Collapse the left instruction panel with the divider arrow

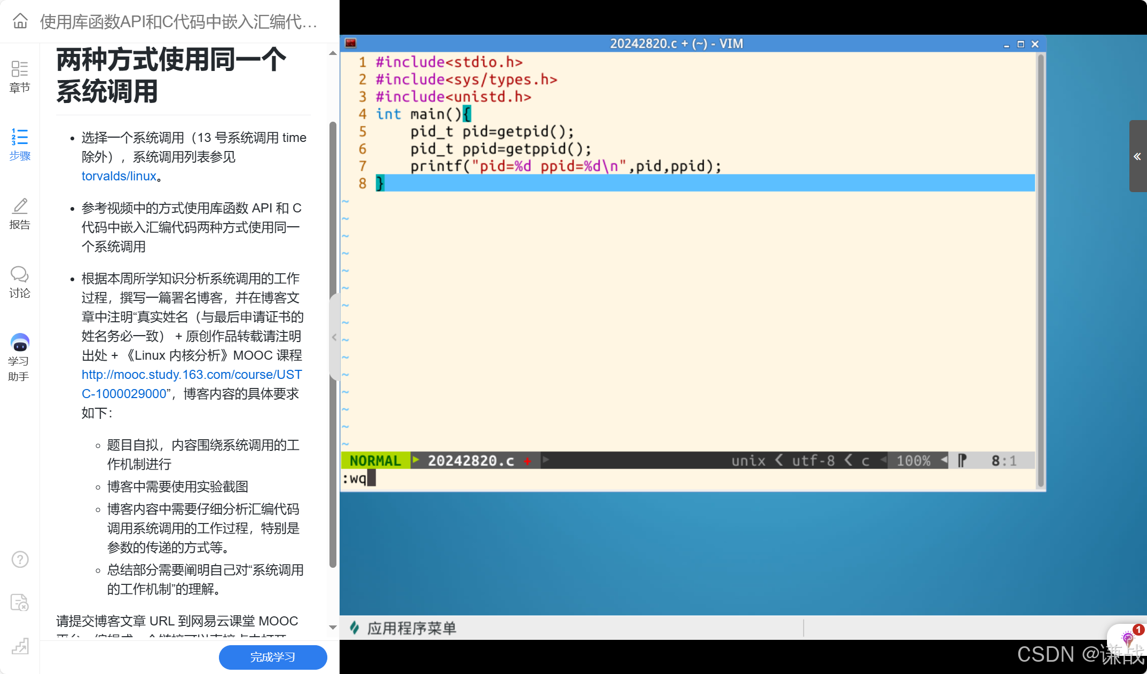(x=334, y=337)
